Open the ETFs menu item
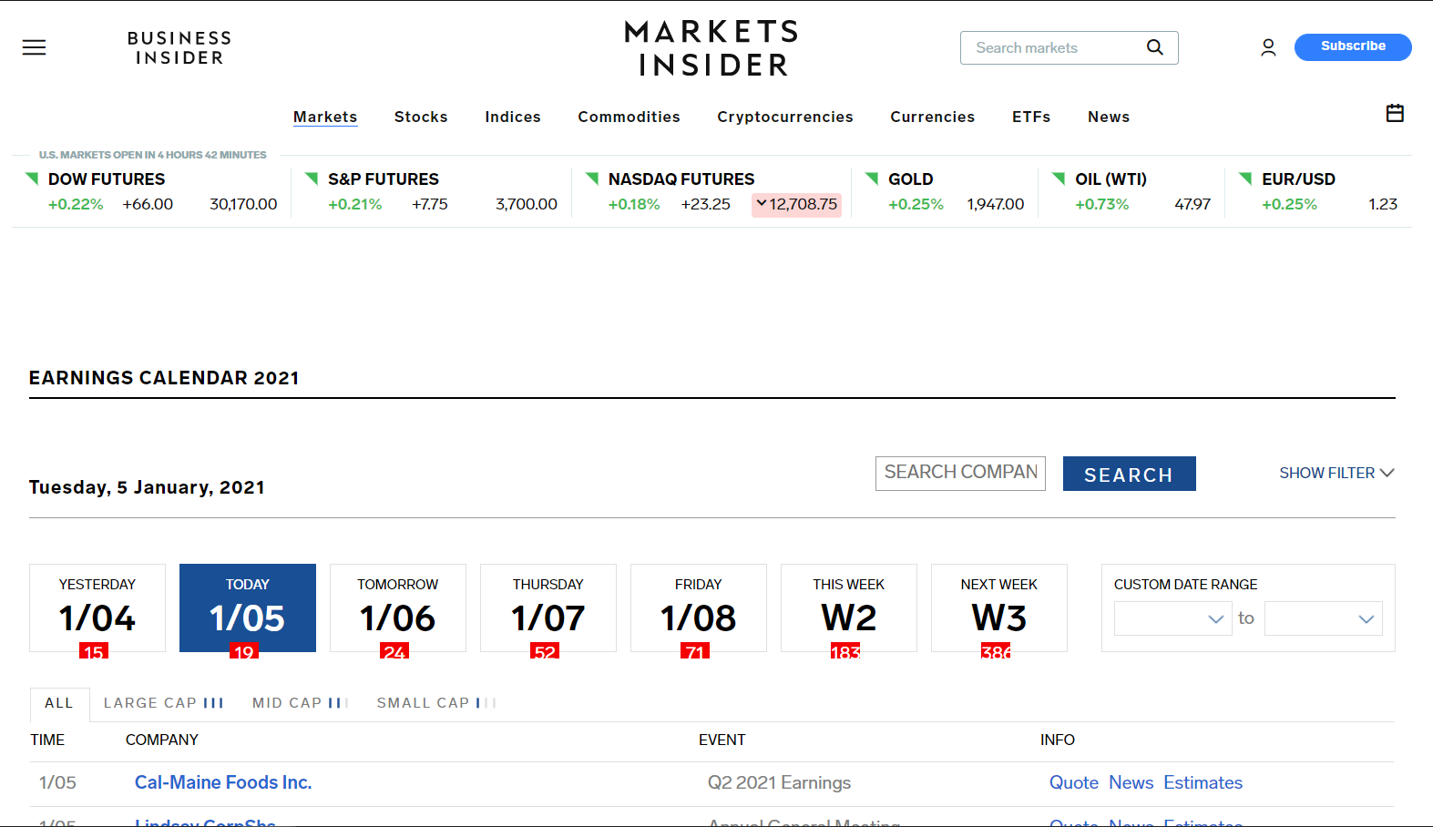Image resolution: width=1433 pixels, height=827 pixels. pos(1031,117)
